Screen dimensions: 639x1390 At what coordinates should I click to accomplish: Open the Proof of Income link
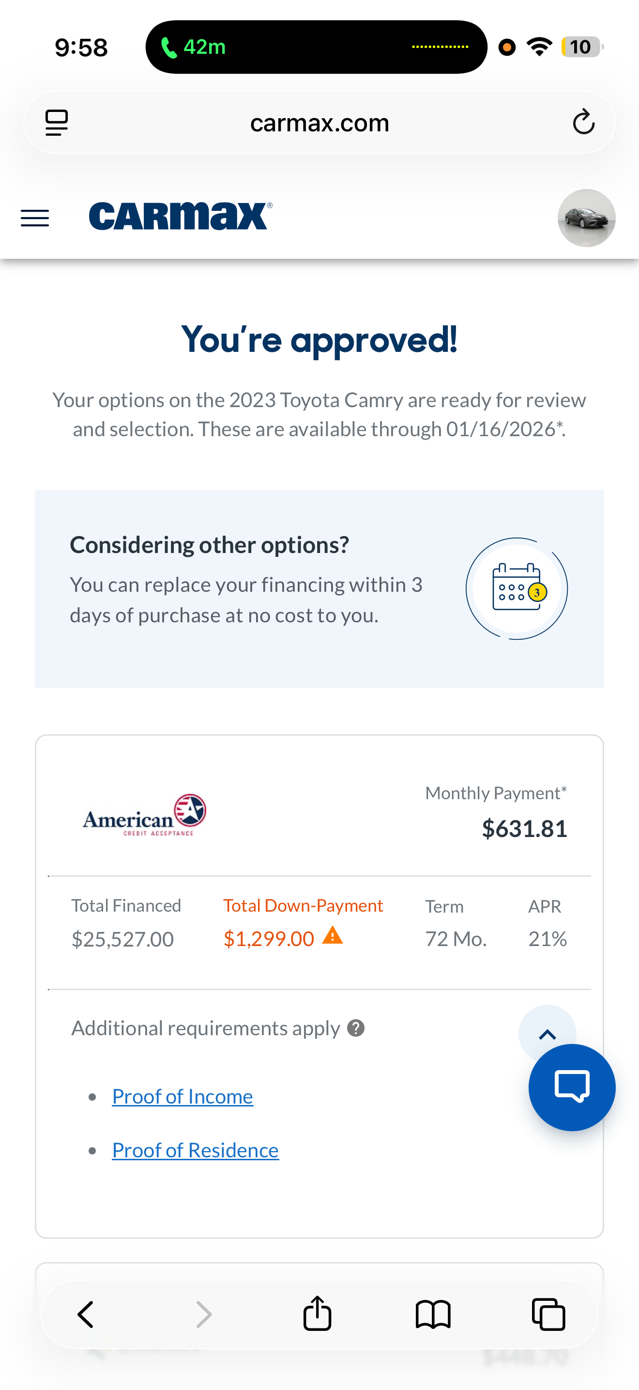point(182,1096)
